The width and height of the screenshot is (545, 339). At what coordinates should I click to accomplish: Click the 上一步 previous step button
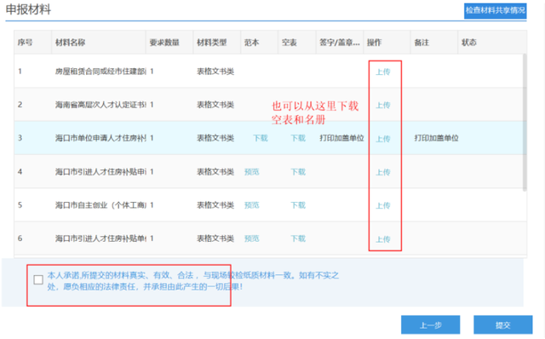430,325
